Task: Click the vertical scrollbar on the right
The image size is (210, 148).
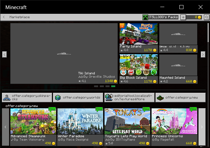Action: (x=208, y=33)
